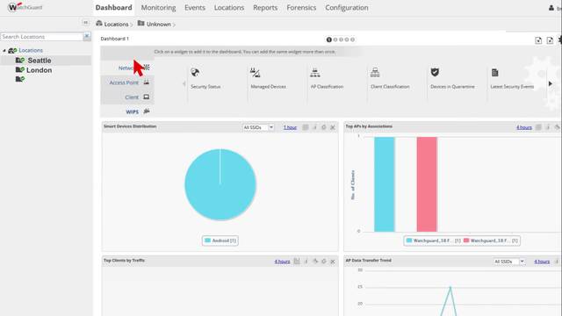The image size is (562, 316).
Task: Show table view in Top APs by Associations
Action: (538, 127)
